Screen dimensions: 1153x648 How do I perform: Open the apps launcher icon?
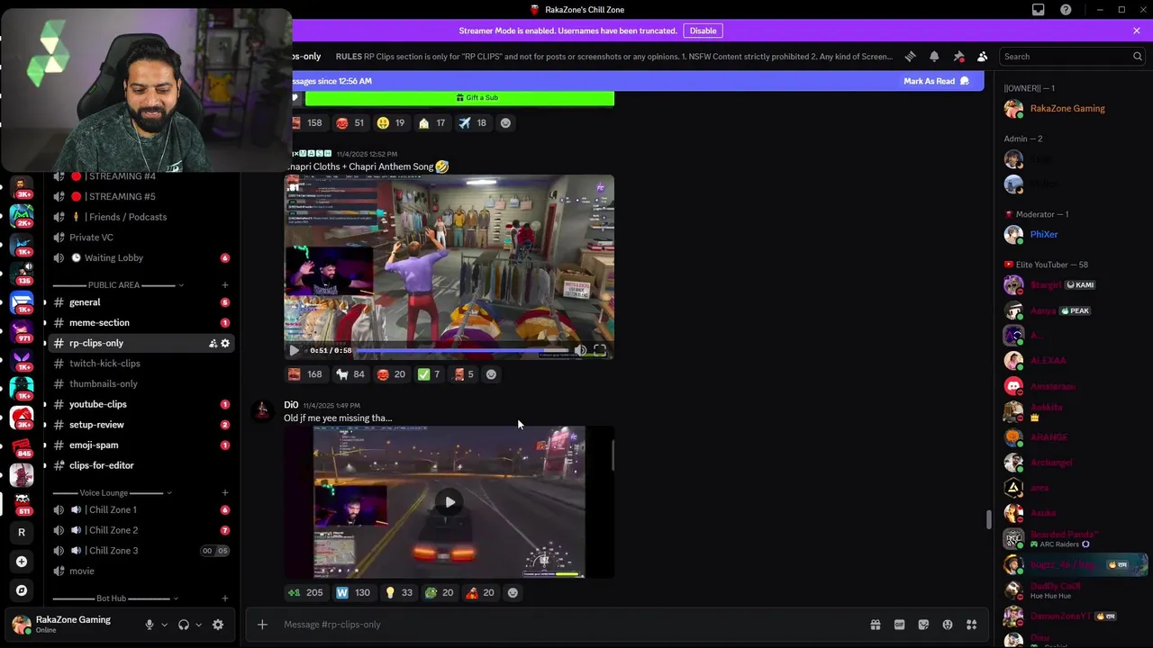point(972,625)
